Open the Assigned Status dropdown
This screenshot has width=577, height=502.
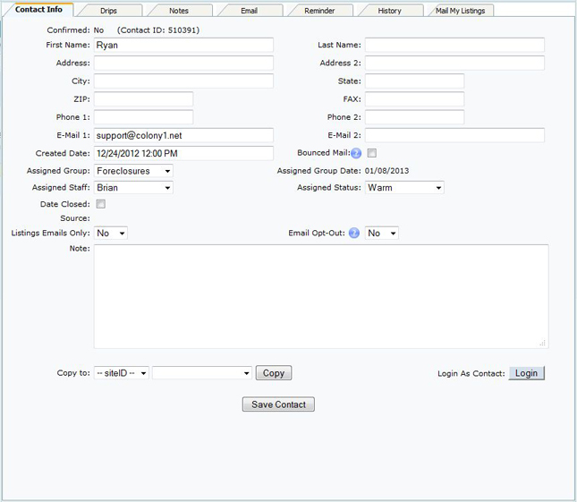(404, 188)
